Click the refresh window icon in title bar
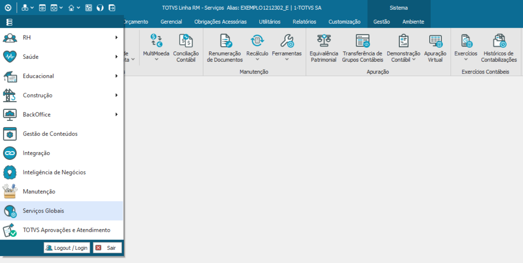Screen dimensions: 523x263 coord(54,8)
